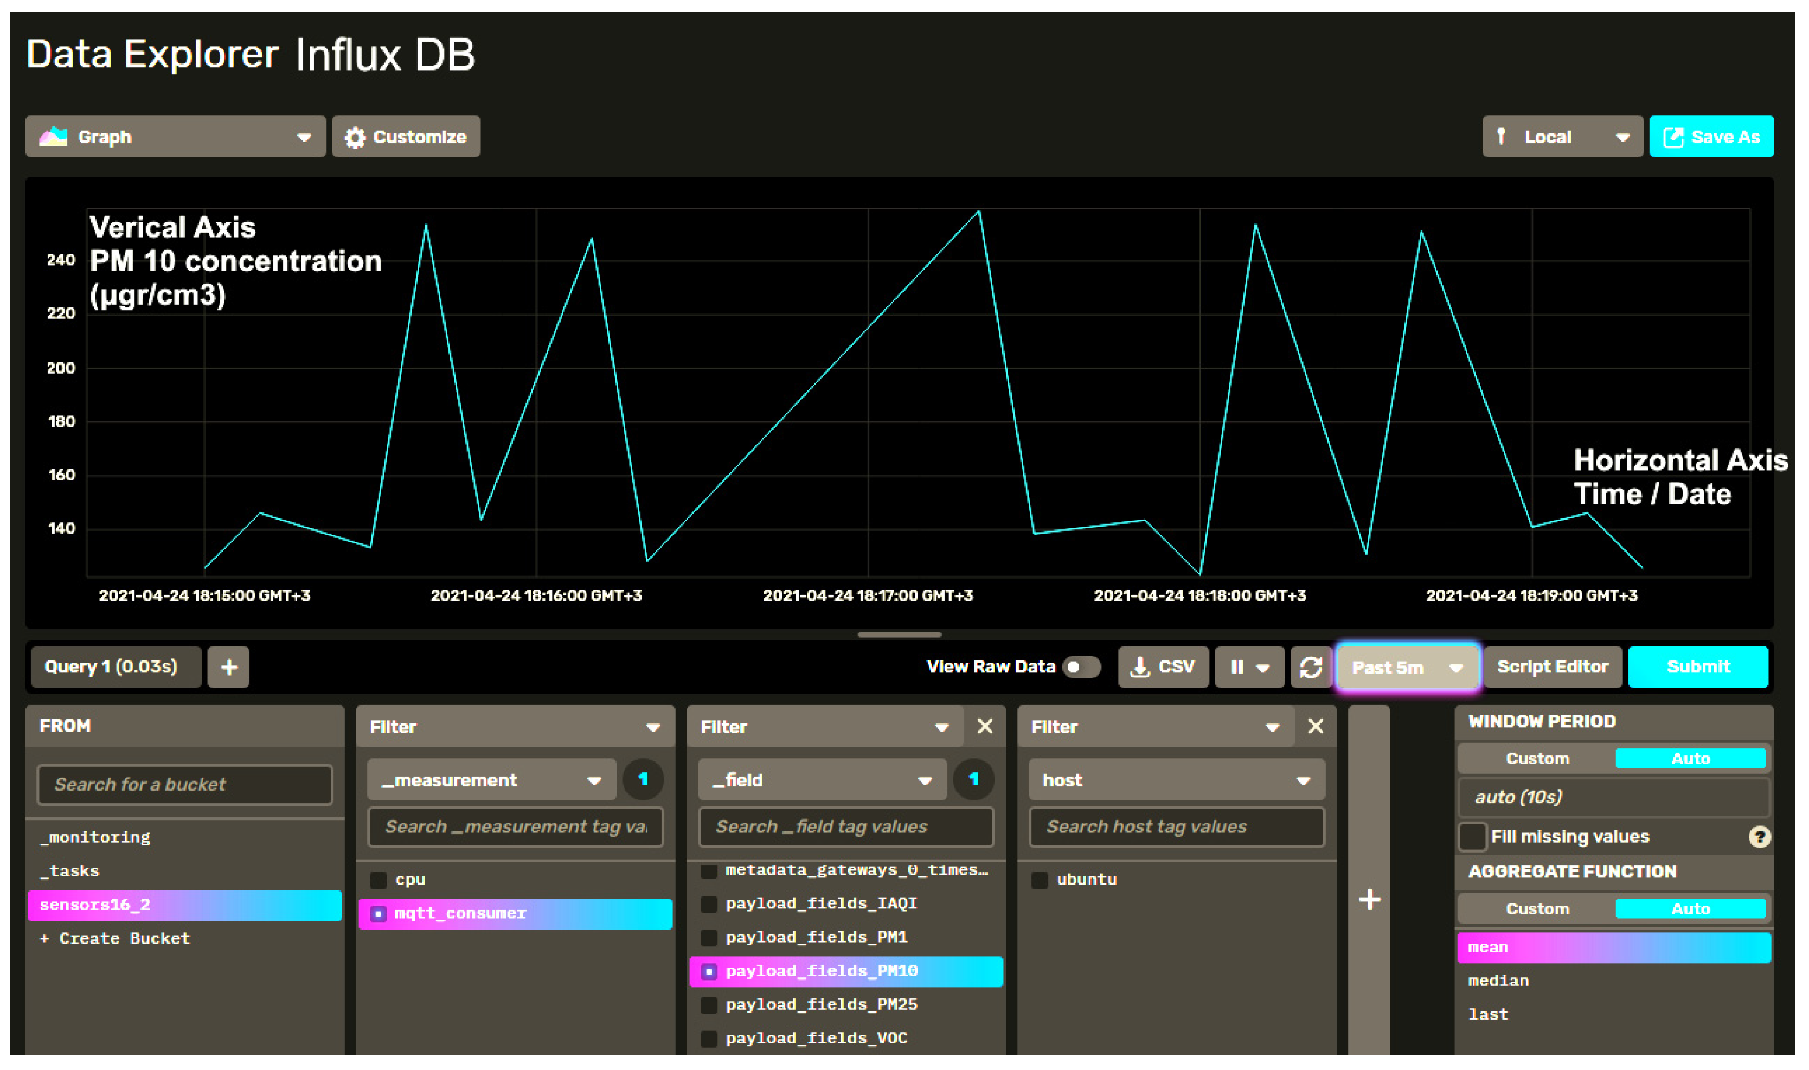1809x1070 pixels.
Task: Check the ubuntu host tag
Action: (x=1040, y=880)
